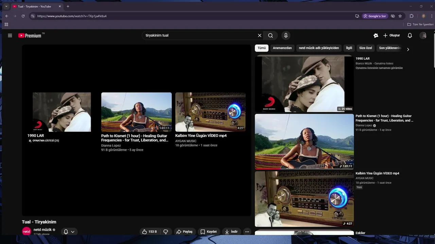Image resolution: width=435 pixels, height=244 pixels.
Task: Close the Tual - Tiryakinim tab
Action: tap(60, 6)
